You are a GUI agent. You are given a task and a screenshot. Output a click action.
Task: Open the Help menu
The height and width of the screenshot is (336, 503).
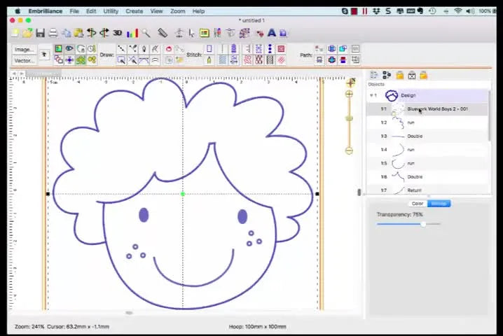click(198, 11)
